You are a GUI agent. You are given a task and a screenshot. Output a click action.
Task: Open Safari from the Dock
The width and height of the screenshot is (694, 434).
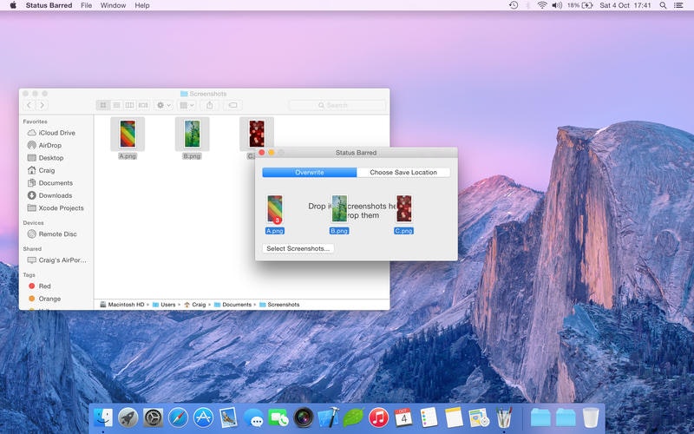(178, 418)
